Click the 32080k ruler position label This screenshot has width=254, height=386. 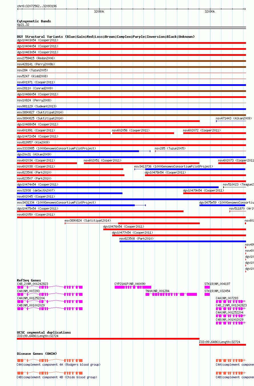99,11
